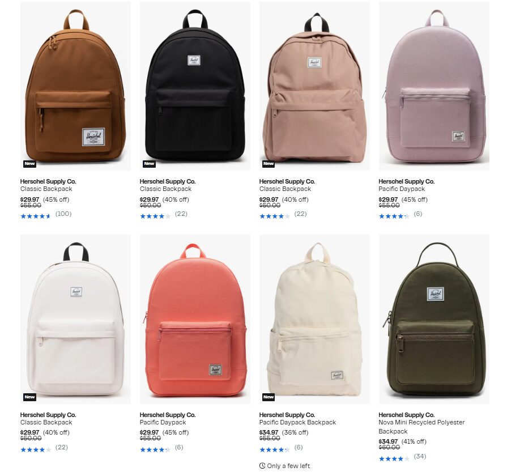This screenshot has height=476, width=507.
Task: Open Classic Backpack title under brown bag
Action: tap(46, 189)
